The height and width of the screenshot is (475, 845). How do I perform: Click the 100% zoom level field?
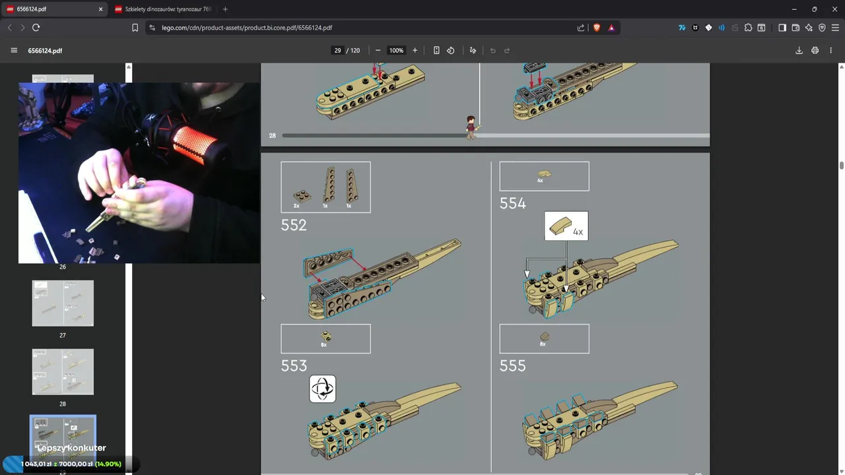[396, 51]
